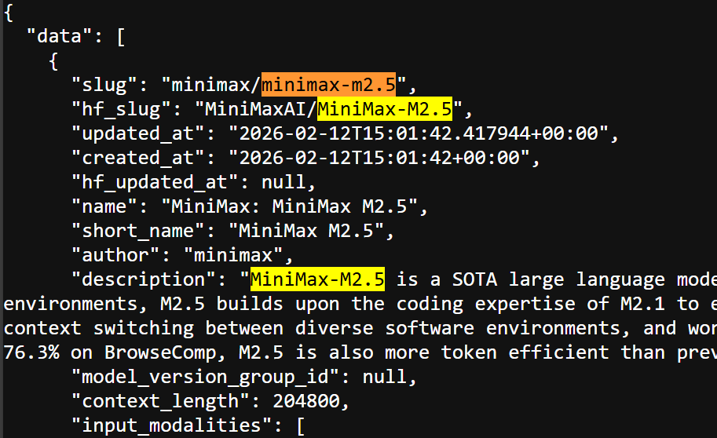Viewport: 717px width, 438px height.
Task: Click the "description" key
Action: click(x=144, y=279)
